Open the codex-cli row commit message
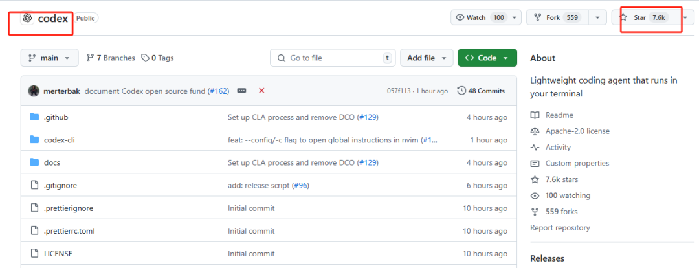Image resolution: width=699 pixels, height=268 pixels. pyautogui.click(x=324, y=140)
